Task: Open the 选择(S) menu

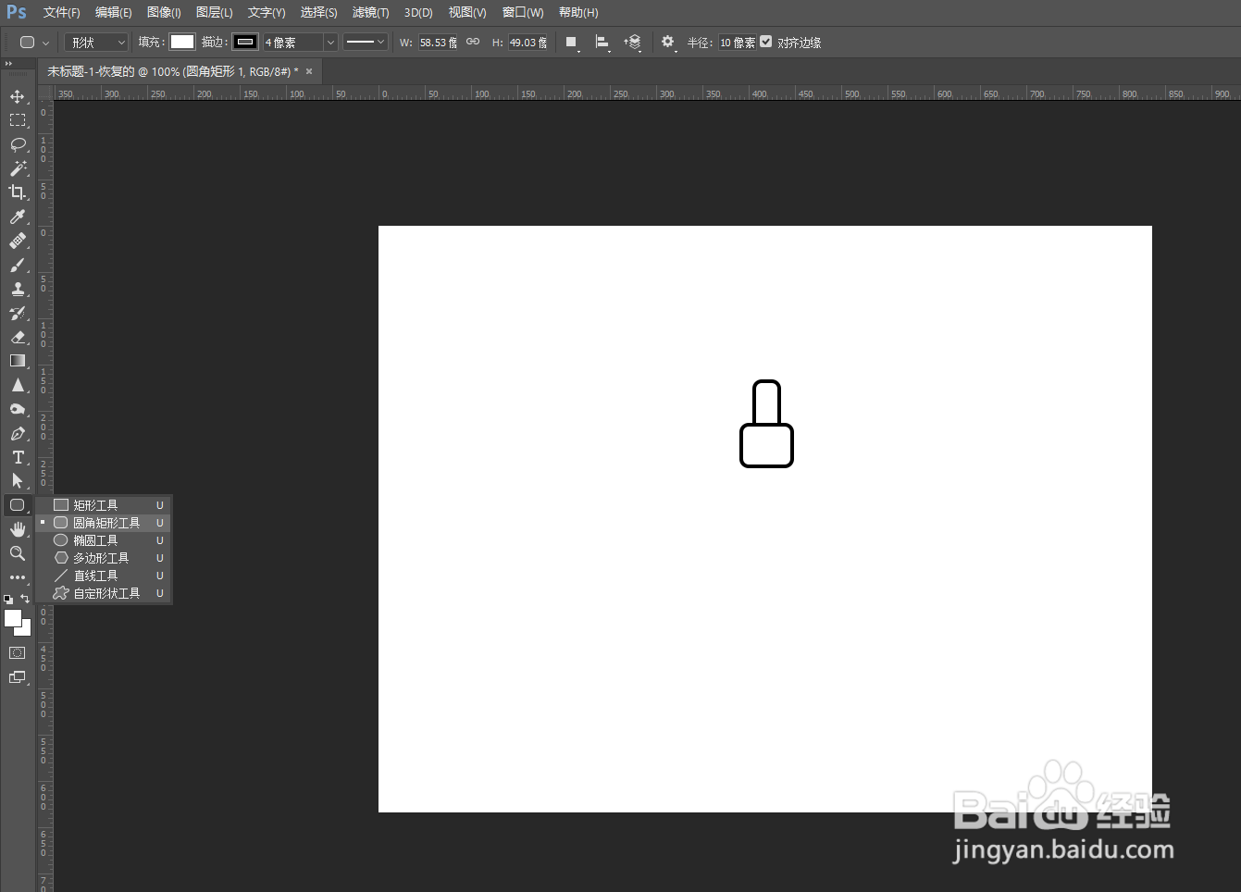Action: tap(318, 12)
